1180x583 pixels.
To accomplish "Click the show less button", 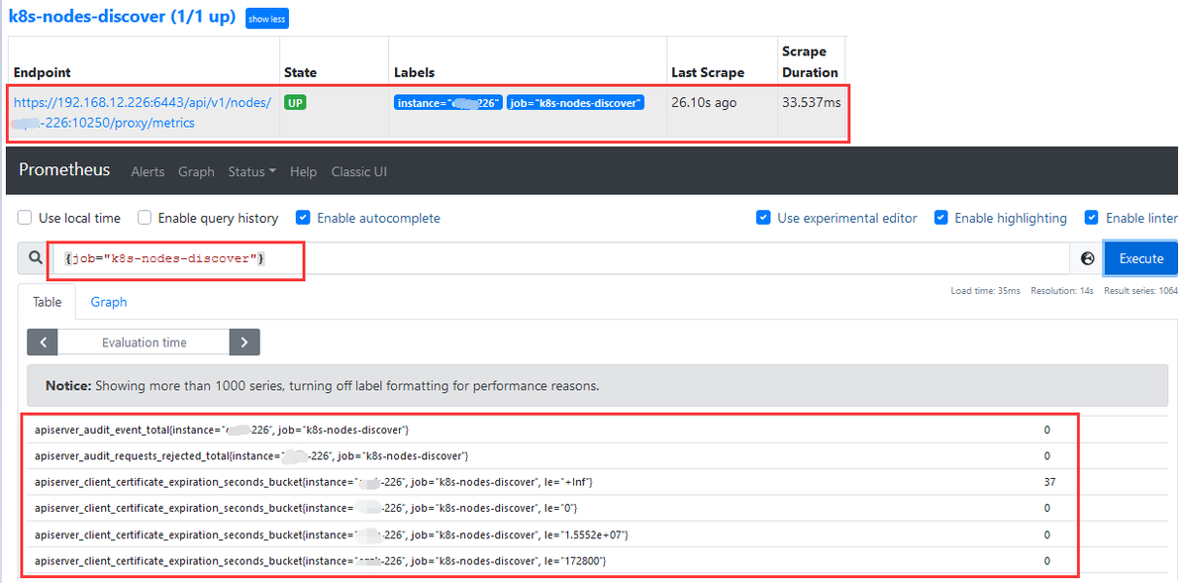I will (267, 19).
